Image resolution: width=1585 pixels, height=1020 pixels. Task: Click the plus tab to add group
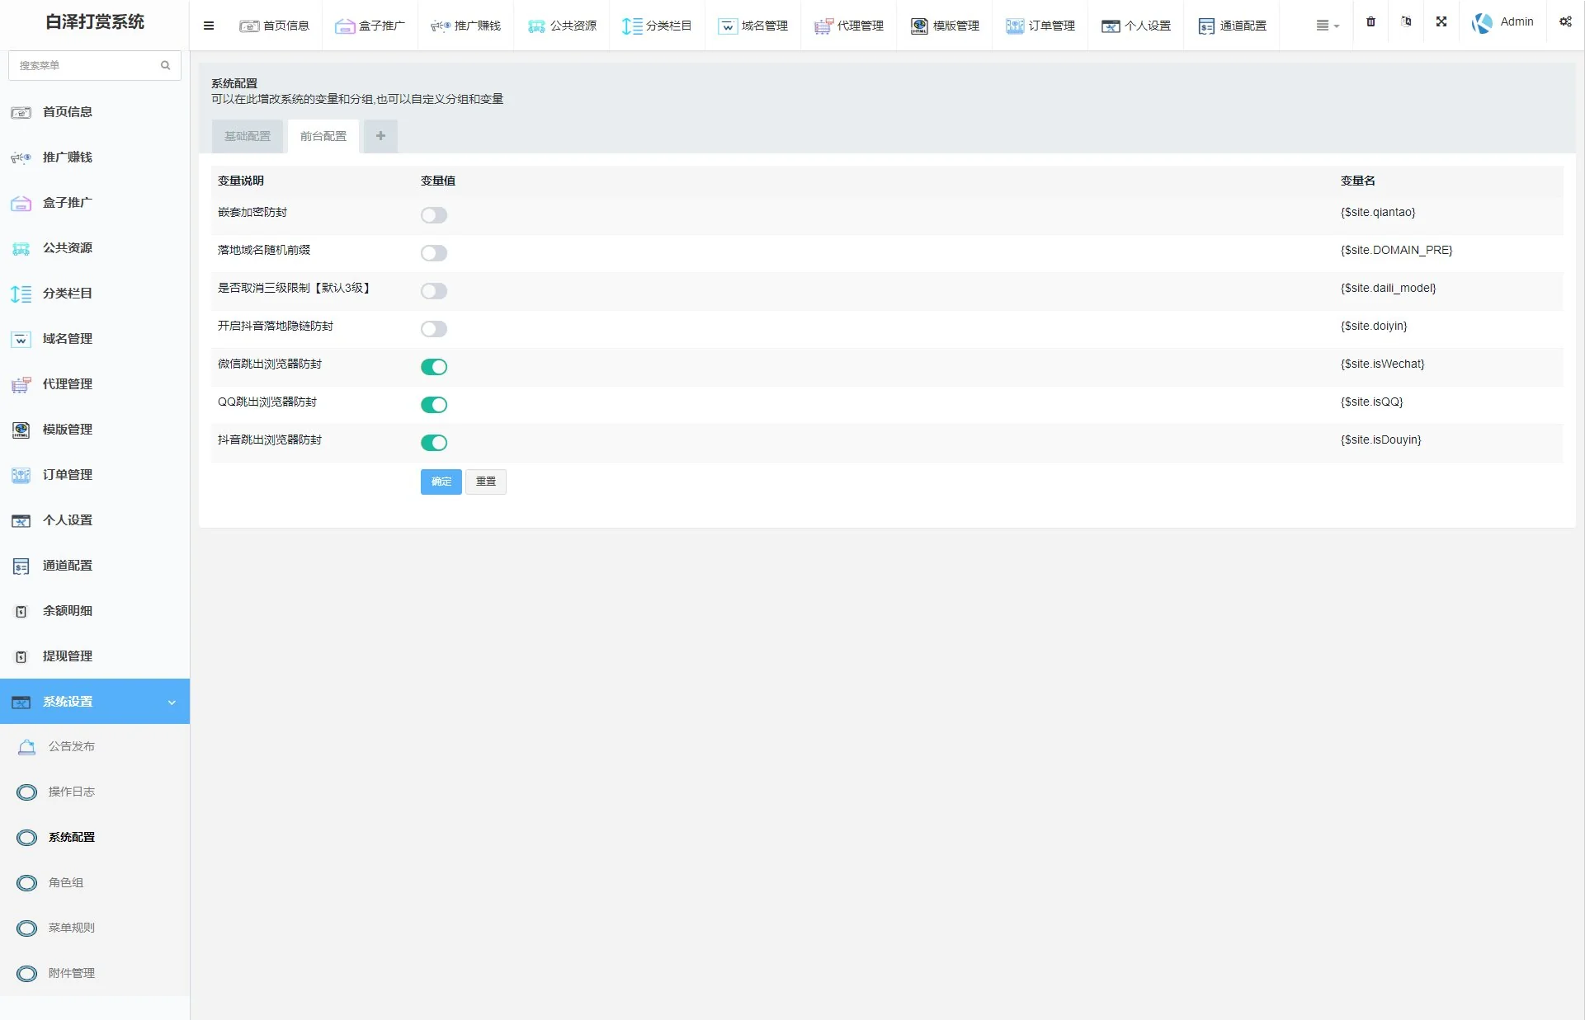(380, 136)
